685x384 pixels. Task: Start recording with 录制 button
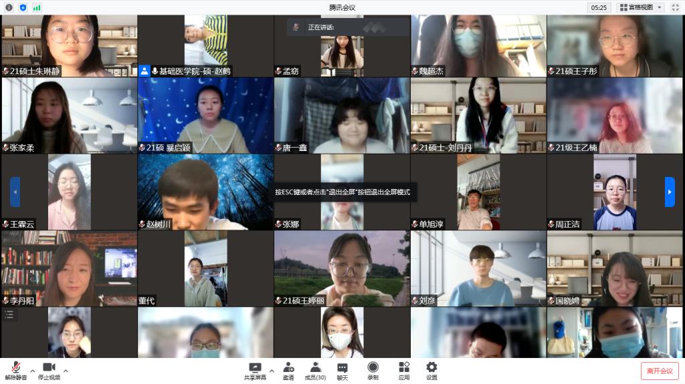373,370
